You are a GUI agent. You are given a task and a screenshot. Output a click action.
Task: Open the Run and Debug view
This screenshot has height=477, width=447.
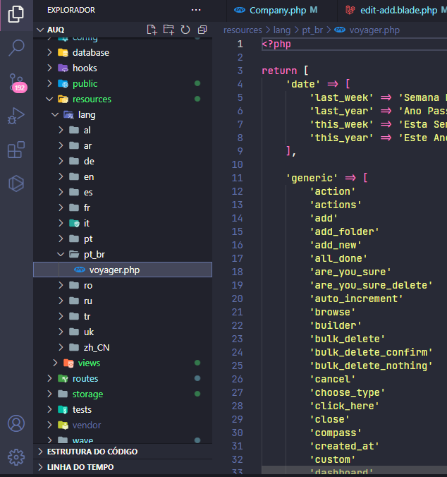(16, 116)
